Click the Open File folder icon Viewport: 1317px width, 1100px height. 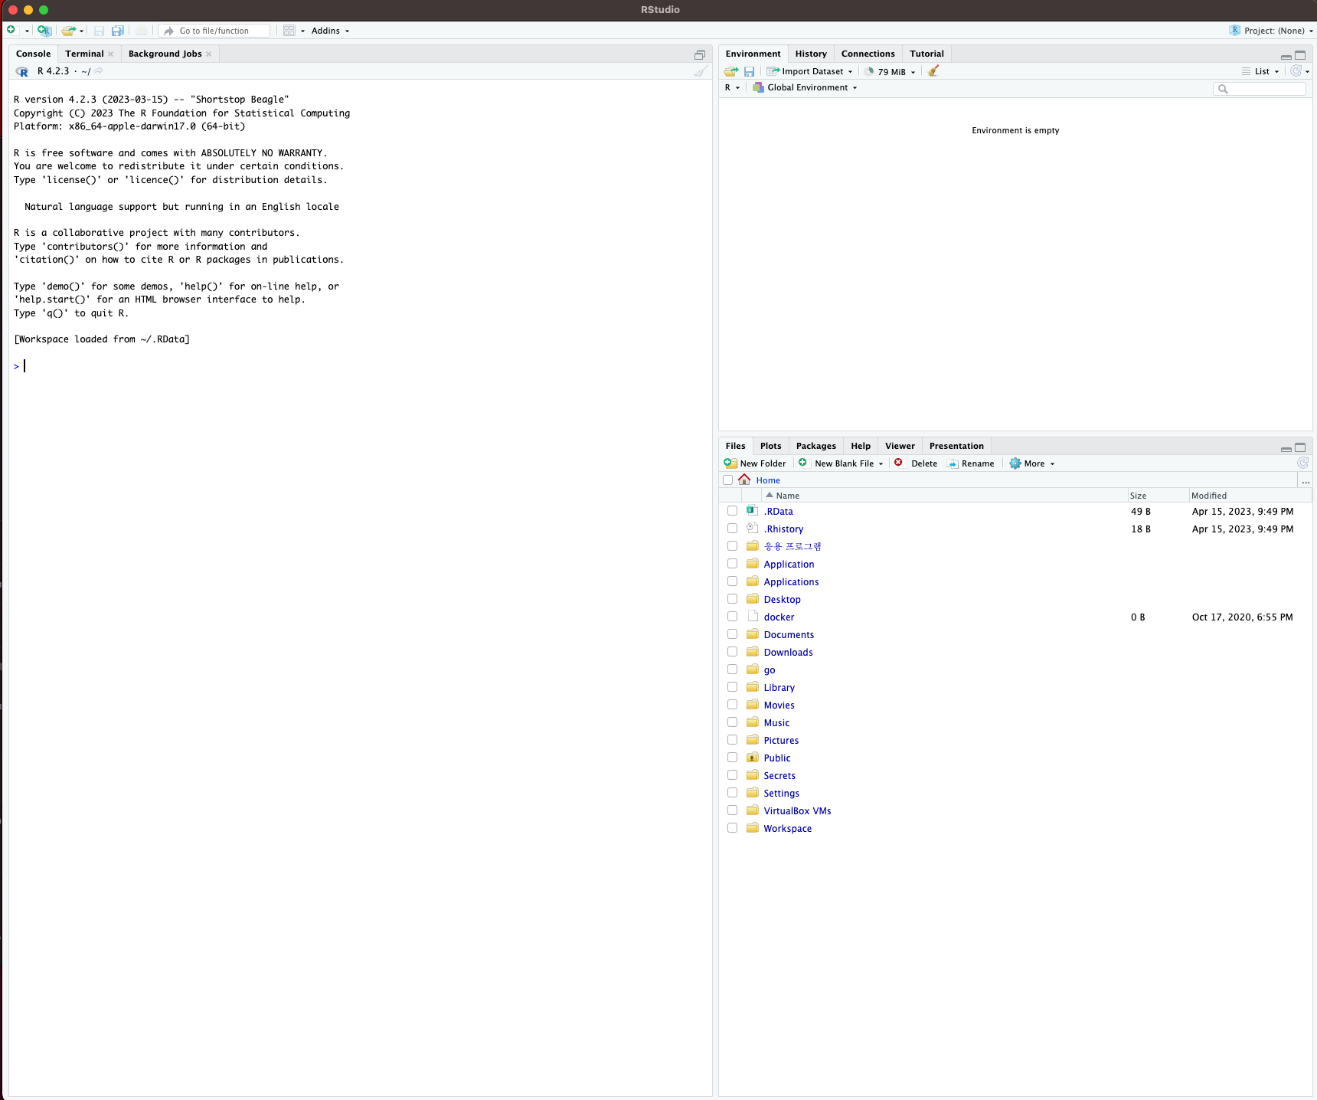(x=68, y=31)
